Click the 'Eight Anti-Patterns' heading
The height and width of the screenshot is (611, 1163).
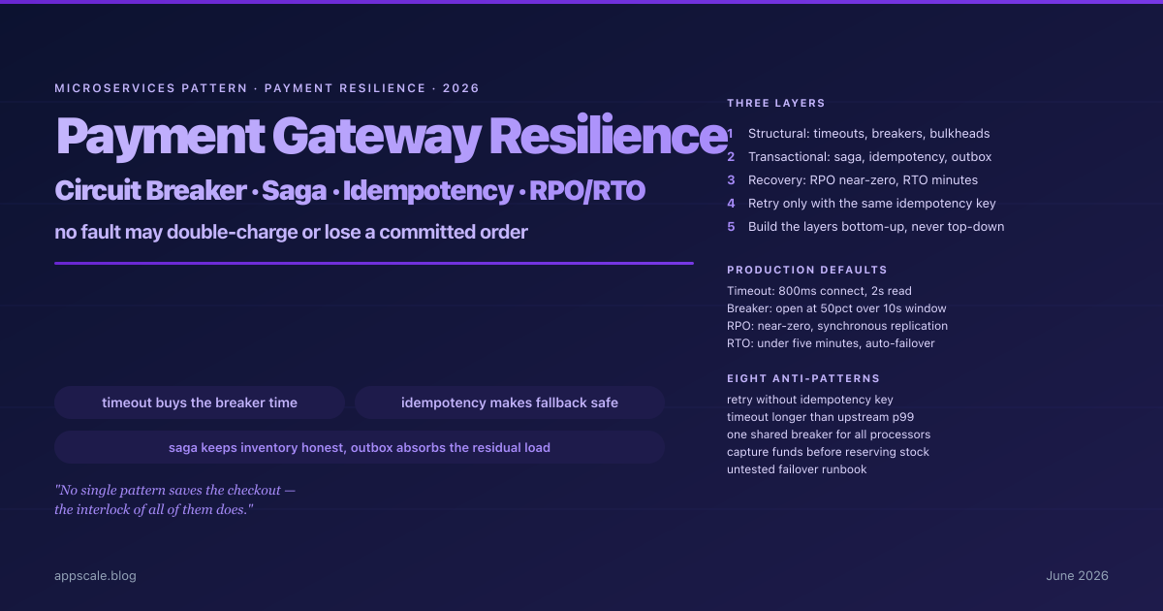(803, 378)
